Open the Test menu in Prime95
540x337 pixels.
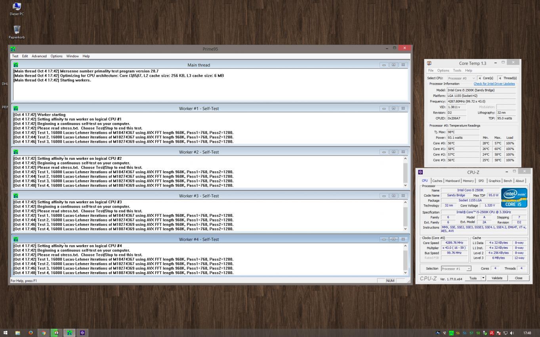[x=15, y=56]
